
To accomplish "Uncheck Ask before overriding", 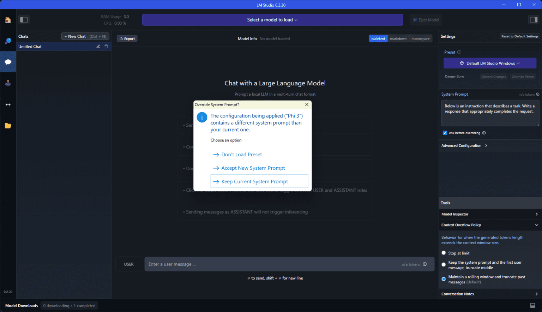I will [445, 133].
